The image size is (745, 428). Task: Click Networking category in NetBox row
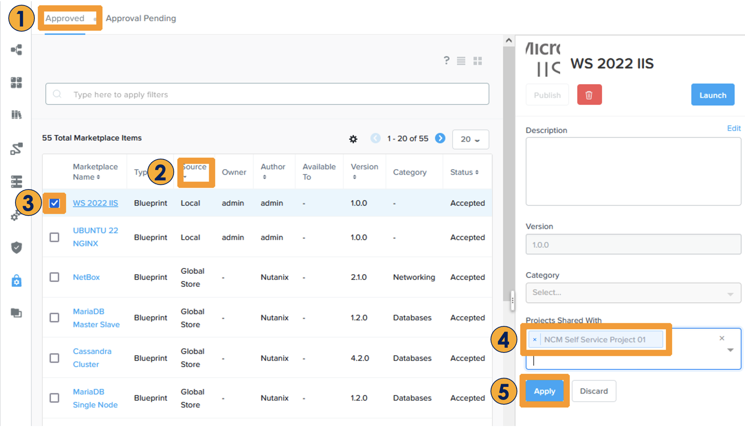pos(414,277)
